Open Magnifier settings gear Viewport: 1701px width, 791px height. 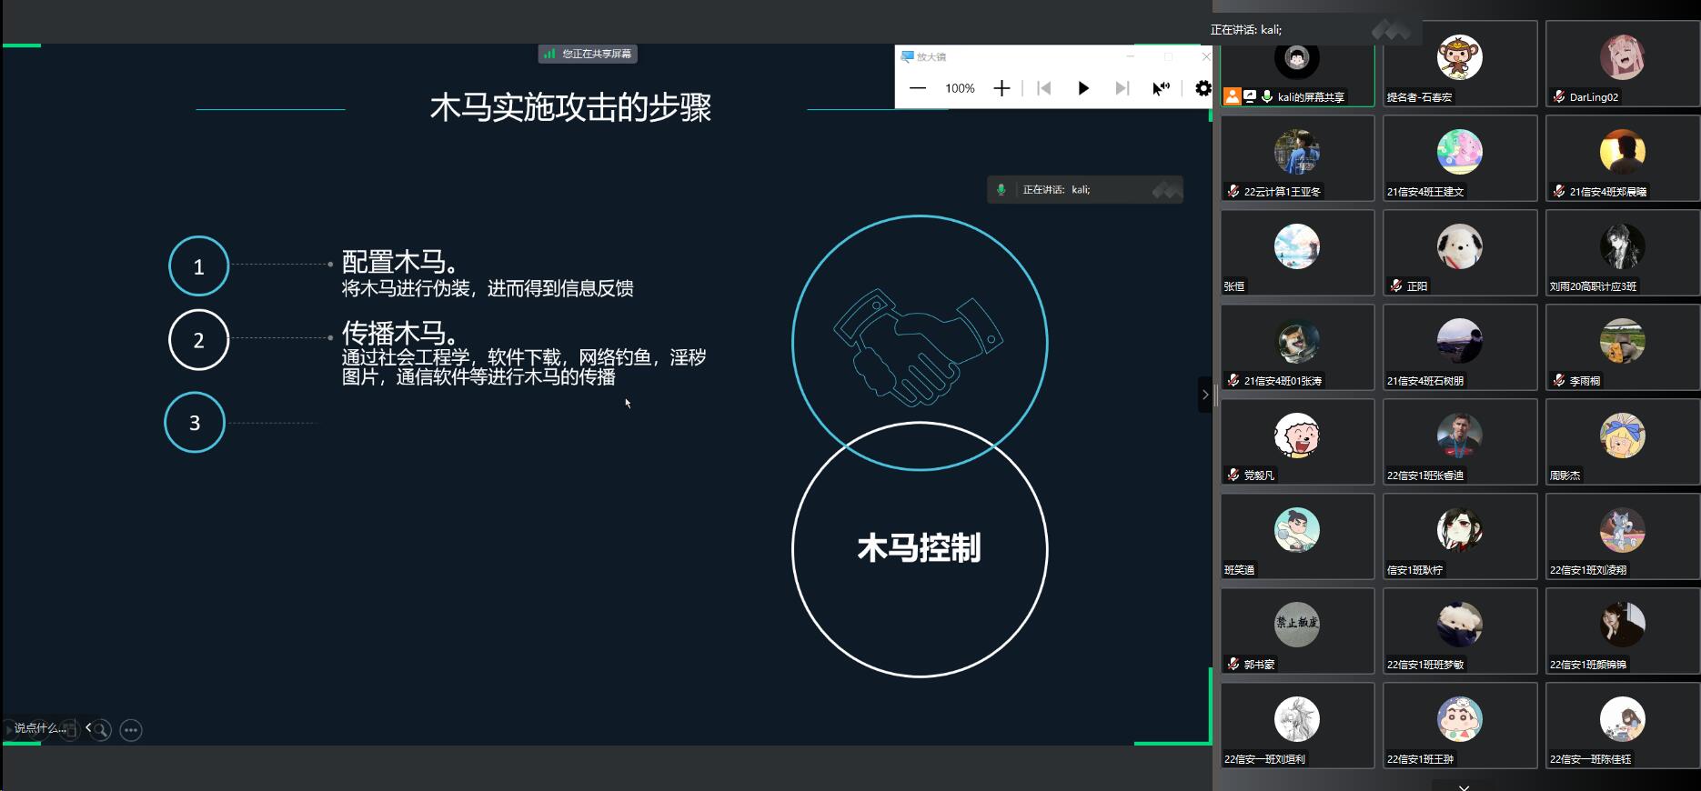click(x=1203, y=88)
